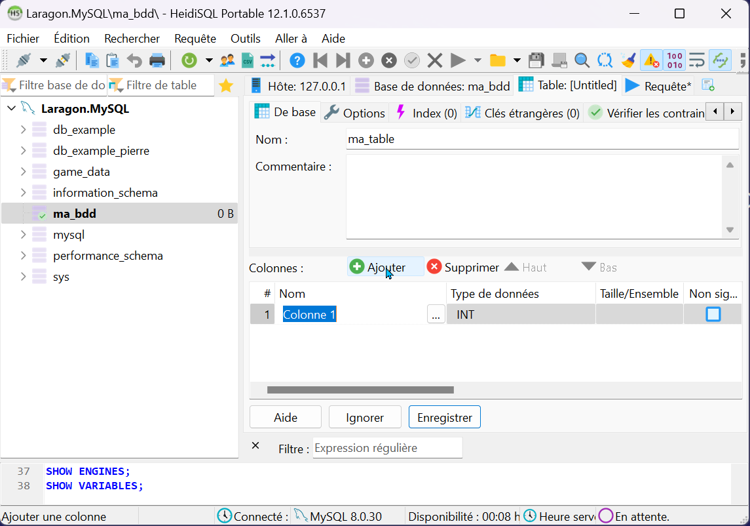Viewport: 750px width, 526px height.
Task: Click the export CSV icon
Action: pyautogui.click(x=248, y=61)
